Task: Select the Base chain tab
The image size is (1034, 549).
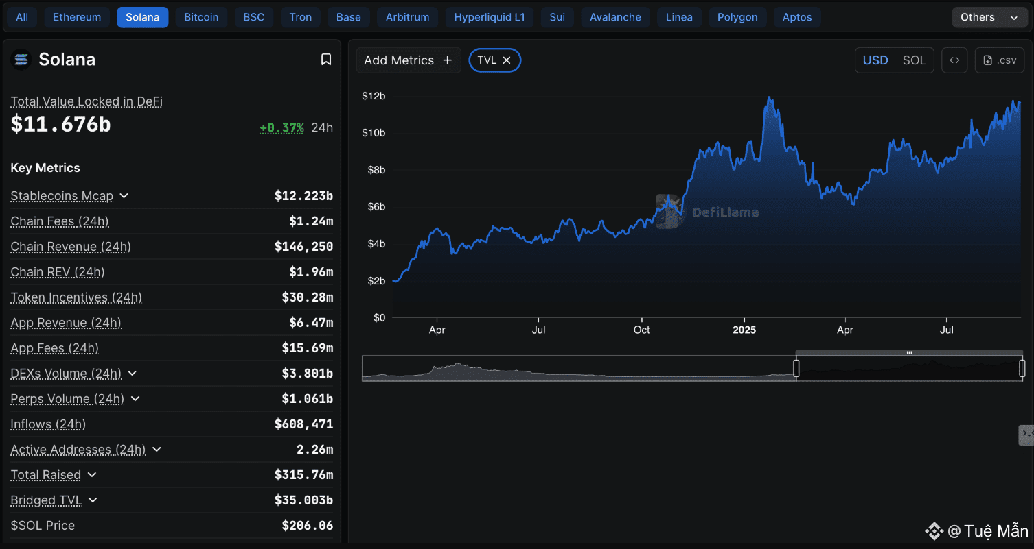Action: click(x=349, y=17)
